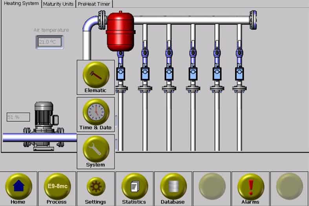This screenshot has height=206, width=309.
Task: Select the Heating System tab
Action: 21,4
